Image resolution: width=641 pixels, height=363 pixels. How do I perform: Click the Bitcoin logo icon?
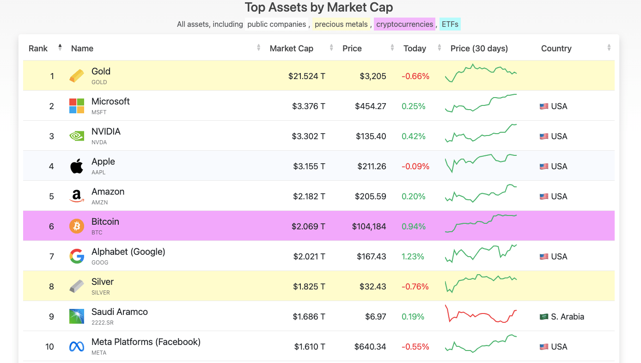point(77,226)
